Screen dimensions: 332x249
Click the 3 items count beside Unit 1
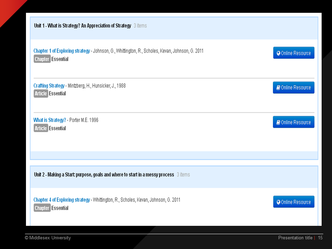coord(140,26)
